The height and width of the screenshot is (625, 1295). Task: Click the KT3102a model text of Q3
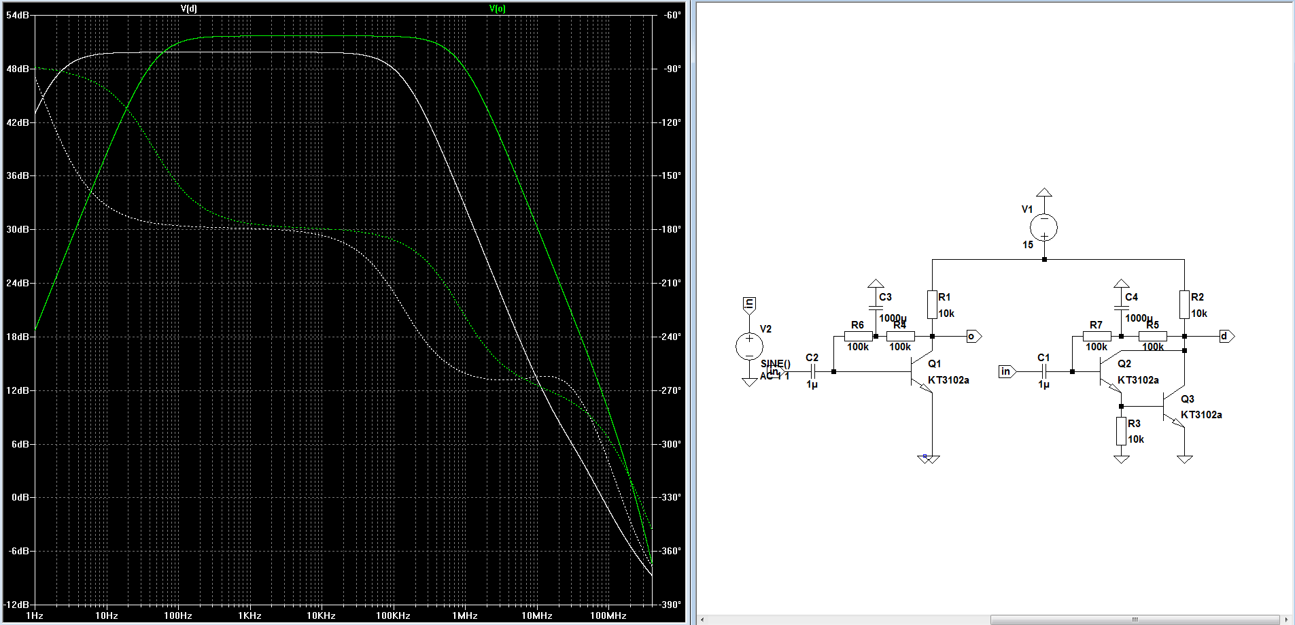pyautogui.click(x=1201, y=415)
